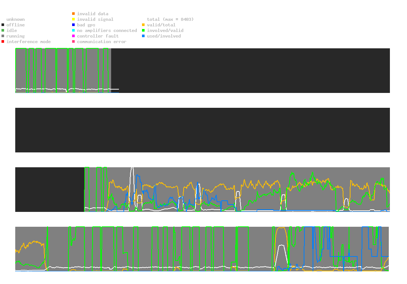Click the 'offline' legend label
This screenshot has width=407, height=284.
click(x=16, y=25)
